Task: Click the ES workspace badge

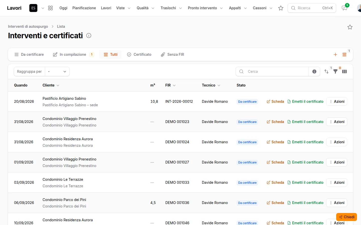Action: point(33,8)
